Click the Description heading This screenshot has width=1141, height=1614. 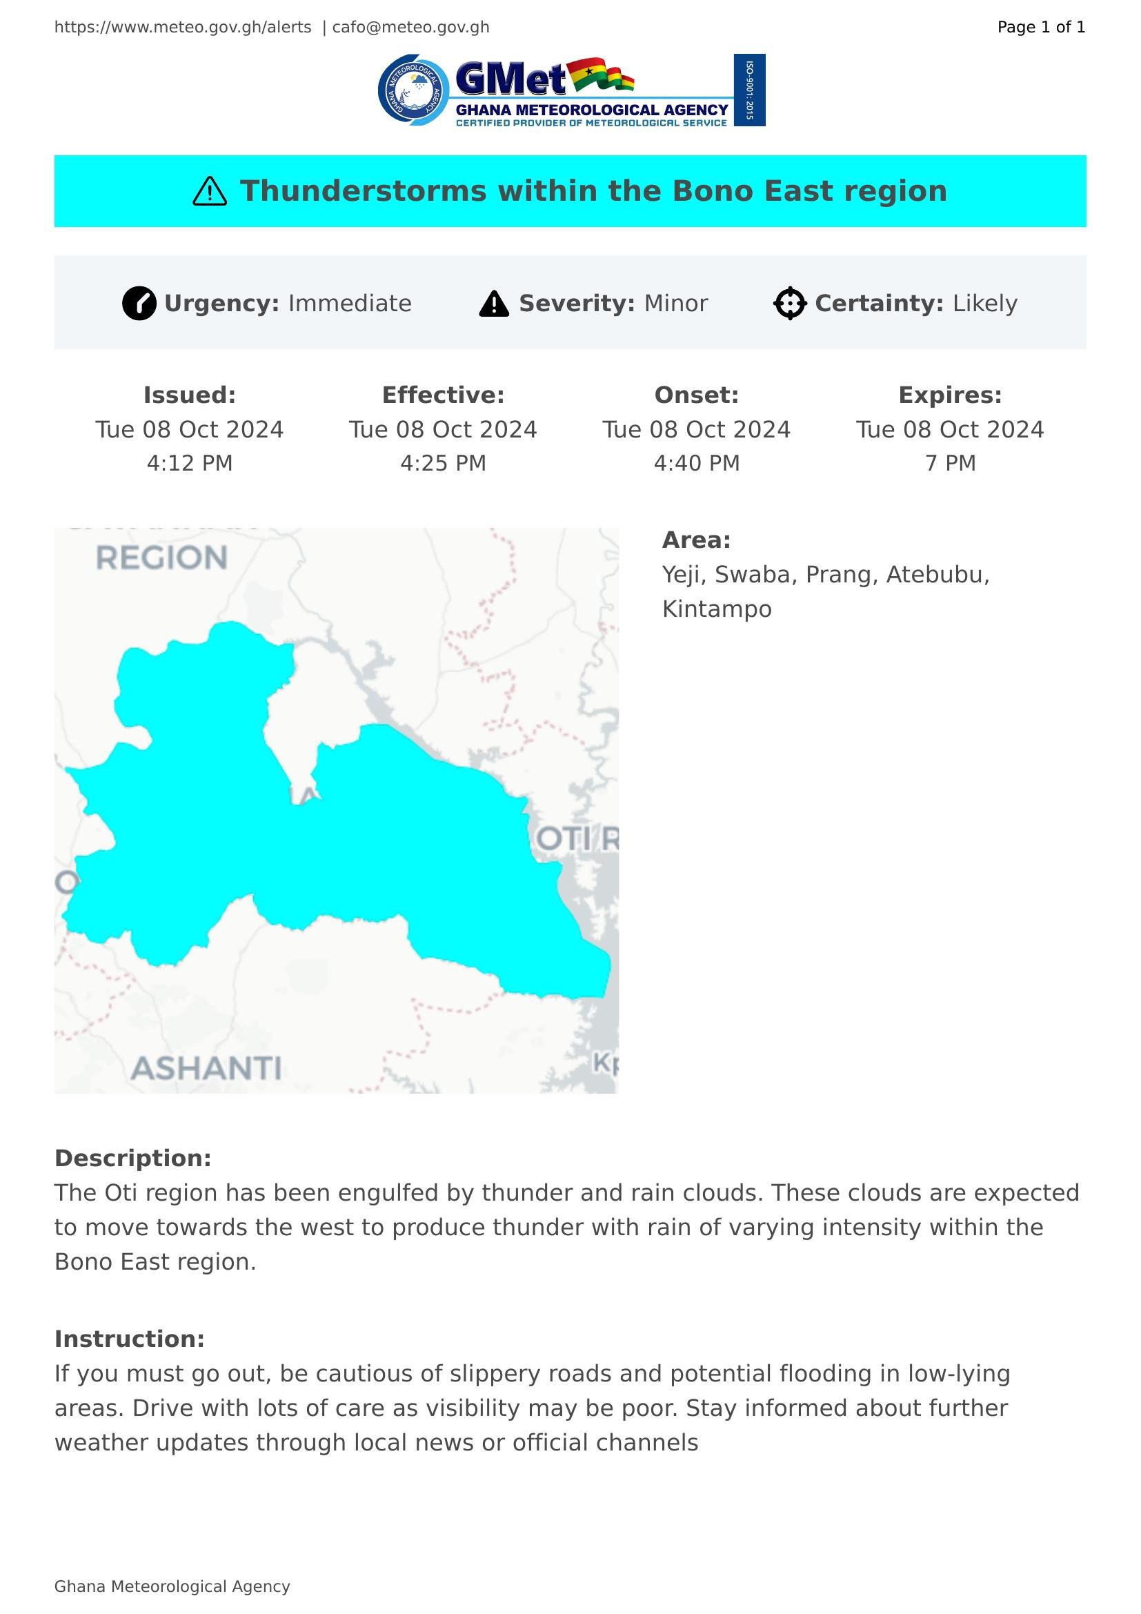coord(132,1159)
